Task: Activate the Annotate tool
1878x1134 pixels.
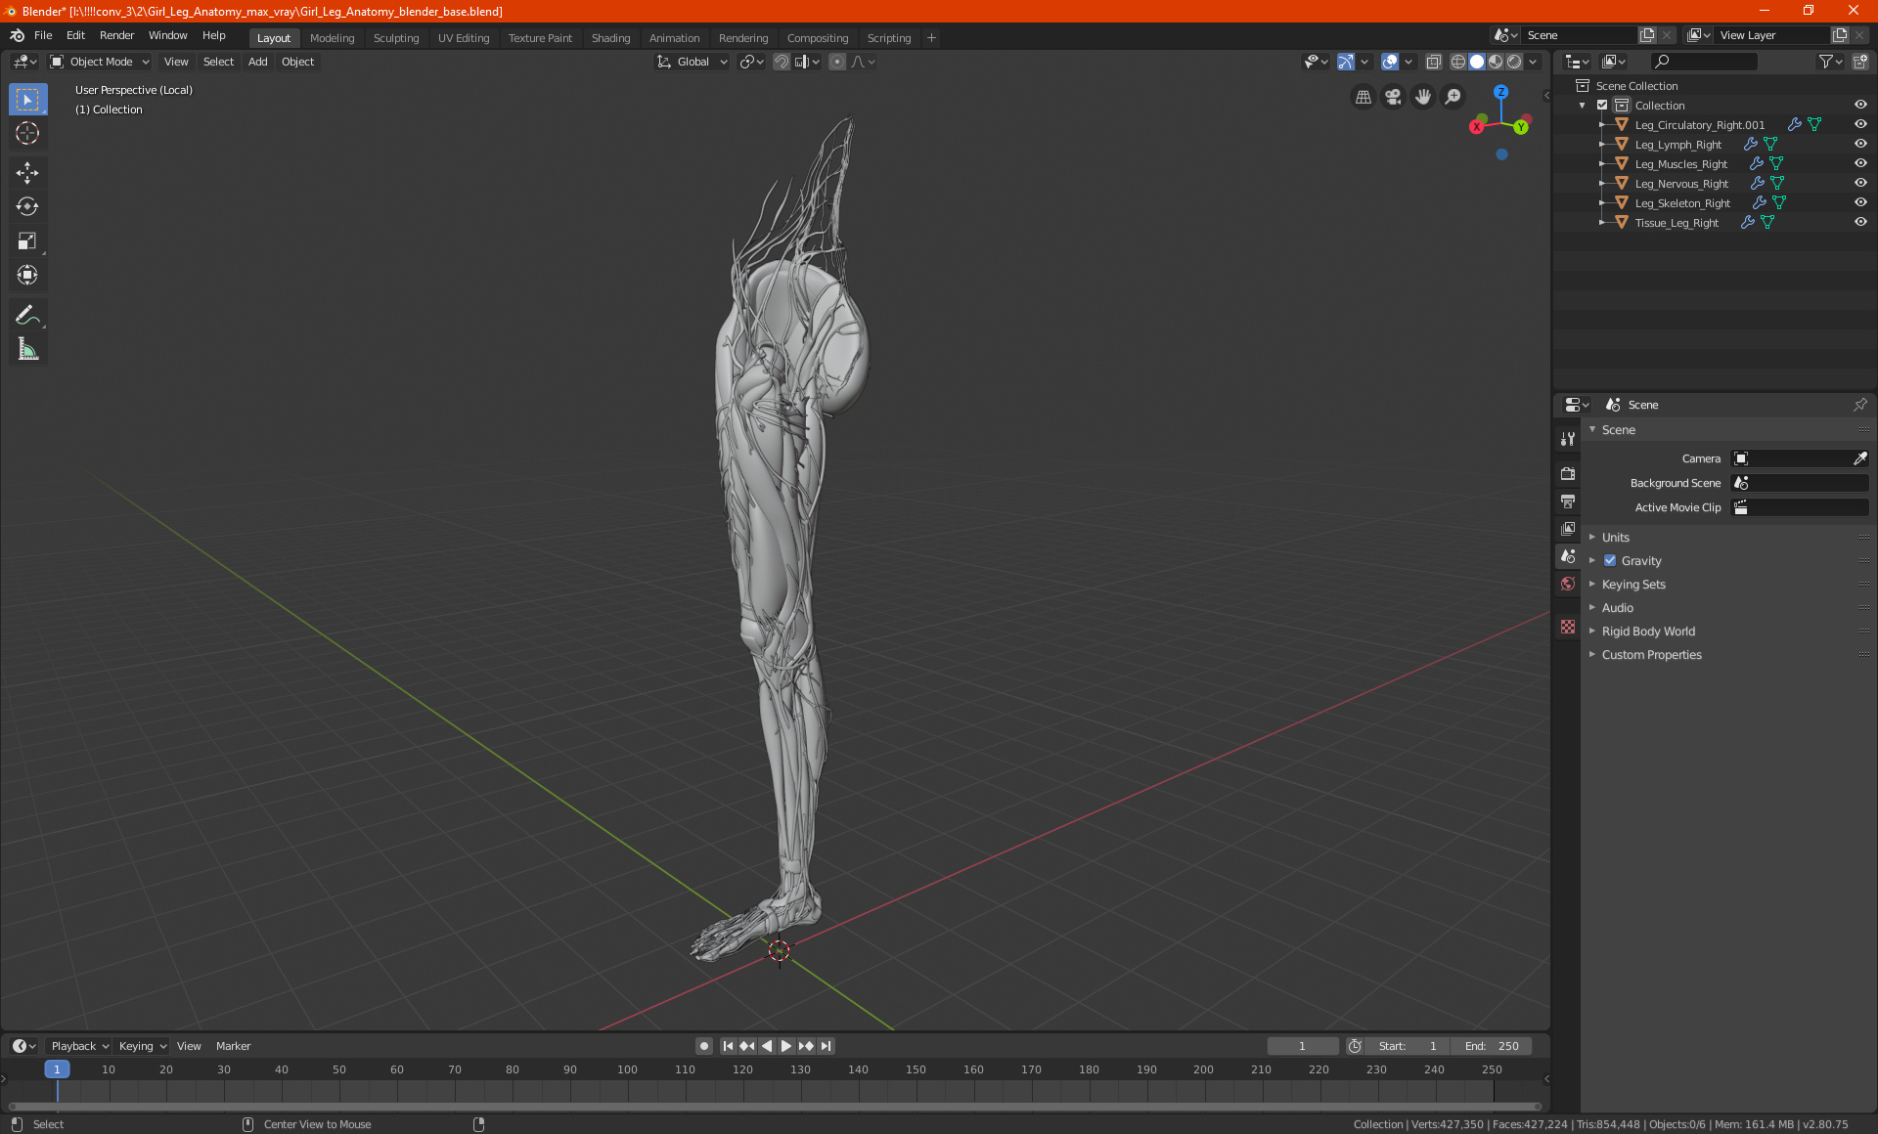Action: pyautogui.click(x=27, y=315)
